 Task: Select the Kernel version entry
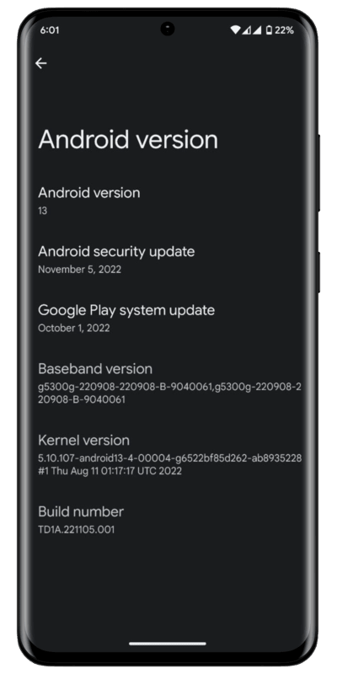pyautogui.click(x=168, y=455)
